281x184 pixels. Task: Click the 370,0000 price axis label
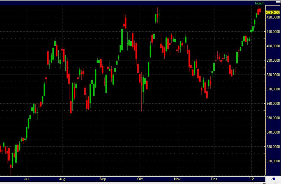(x=273, y=89)
